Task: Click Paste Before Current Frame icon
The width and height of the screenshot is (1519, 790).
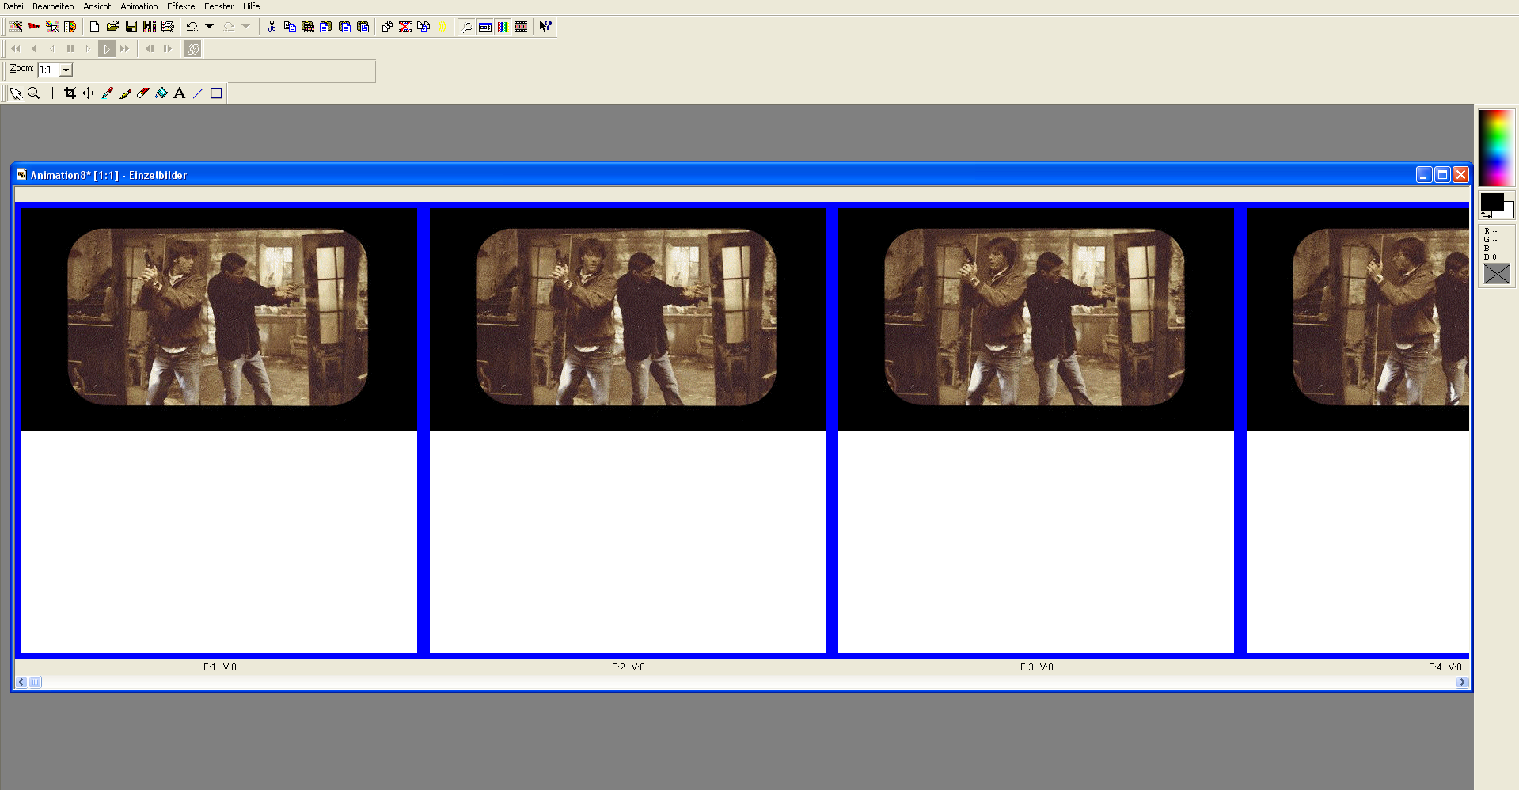Action: pyautogui.click(x=326, y=26)
